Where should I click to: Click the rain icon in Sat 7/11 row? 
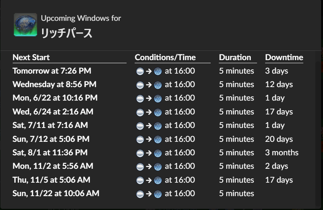[158, 126]
